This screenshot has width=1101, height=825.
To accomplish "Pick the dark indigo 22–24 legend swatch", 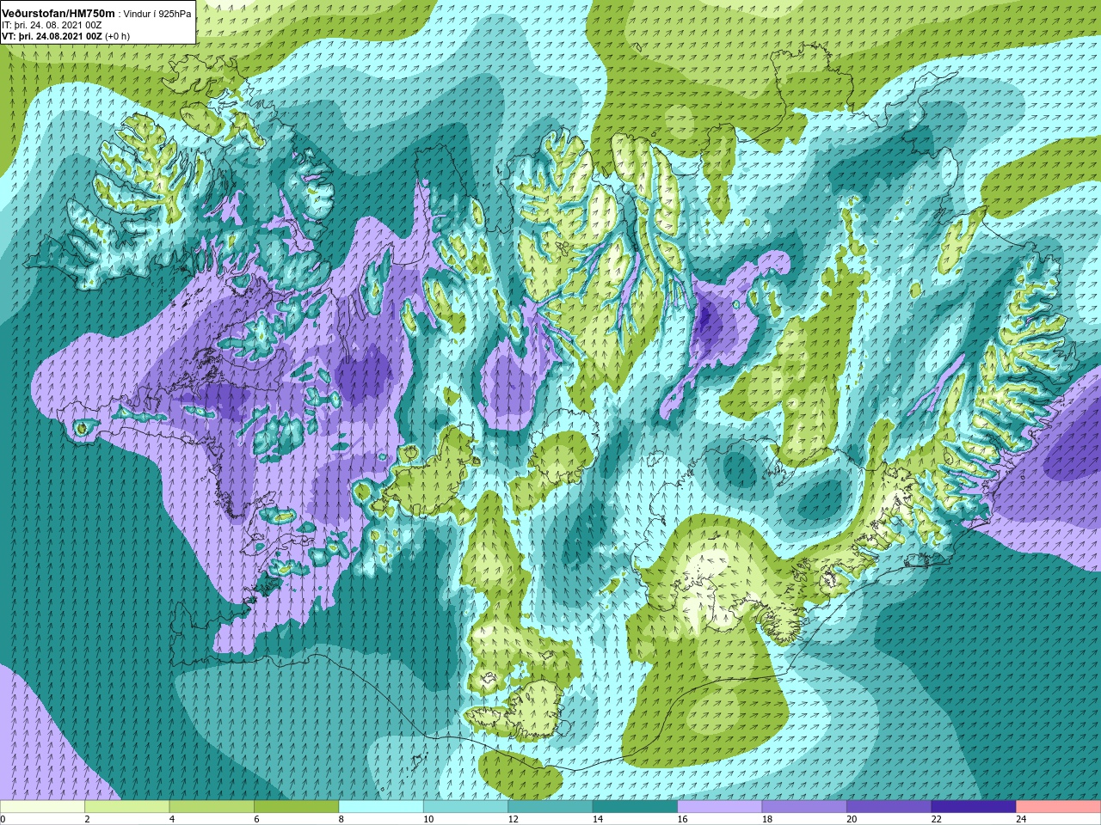I will 974,807.
